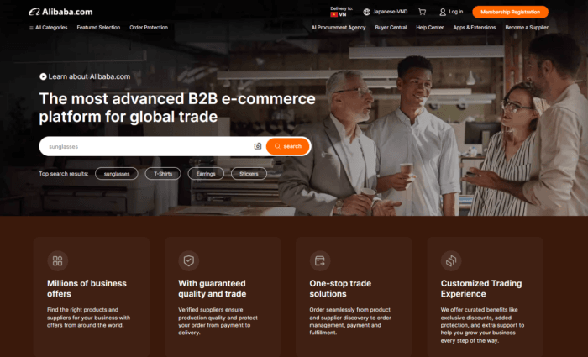The image size is (588, 357).
Task: Open the All Categories menu
Action: 49,28
